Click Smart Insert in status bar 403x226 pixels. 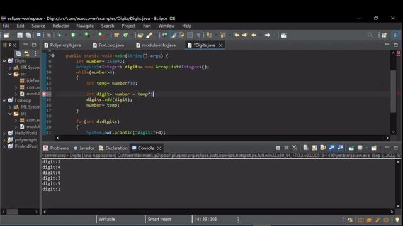(159, 219)
